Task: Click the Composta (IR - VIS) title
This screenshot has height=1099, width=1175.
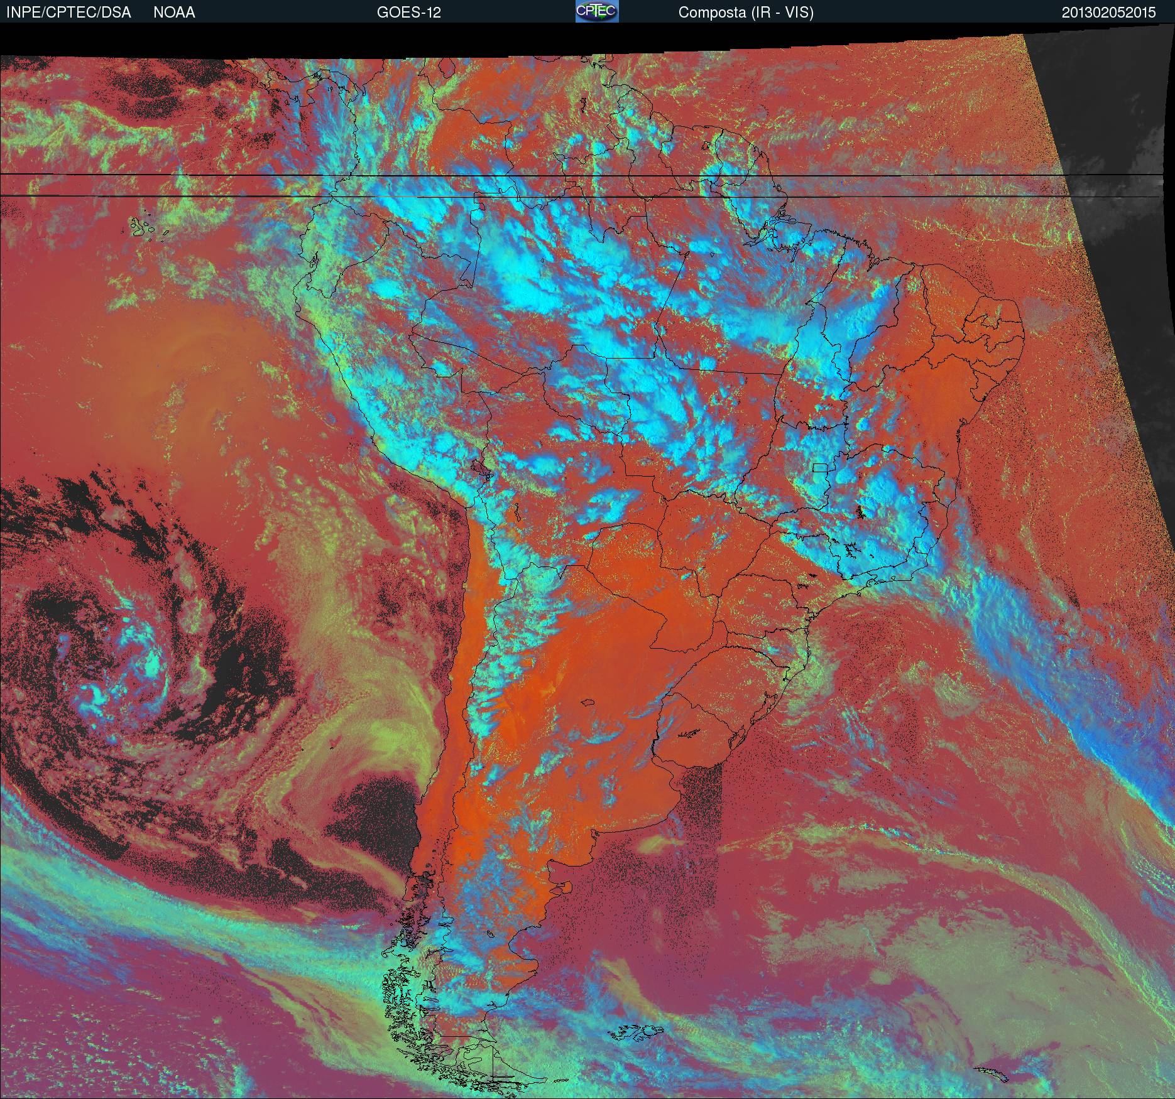Action: [x=746, y=13]
